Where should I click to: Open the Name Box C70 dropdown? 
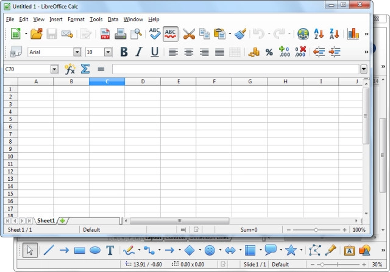[54, 69]
